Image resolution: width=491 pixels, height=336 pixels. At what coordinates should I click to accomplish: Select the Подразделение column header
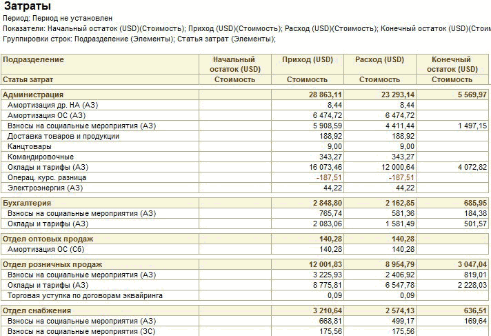(33, 60)
